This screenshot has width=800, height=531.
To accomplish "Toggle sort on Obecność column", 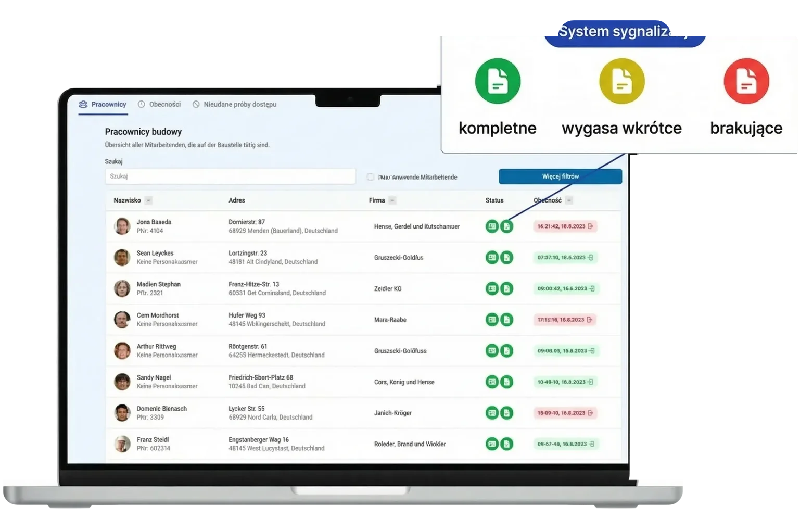I will (569, 200).
